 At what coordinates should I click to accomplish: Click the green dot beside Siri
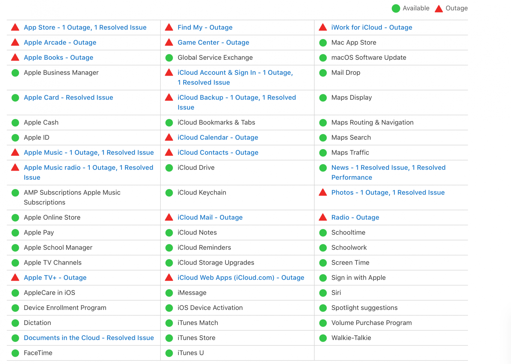pyautogui.click(x=323, y=293)
